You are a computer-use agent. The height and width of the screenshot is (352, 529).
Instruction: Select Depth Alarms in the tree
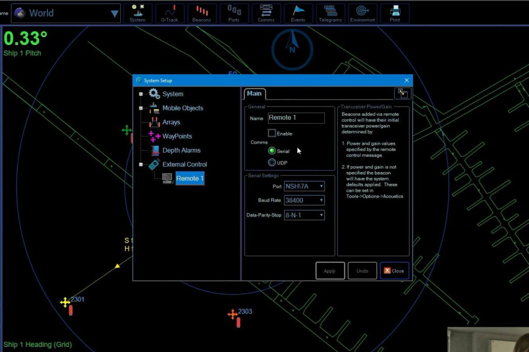click(x=181, y=150)
